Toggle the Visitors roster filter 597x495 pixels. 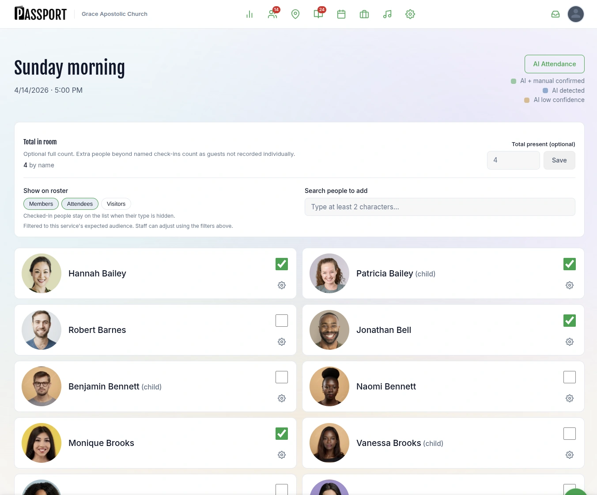(116, 204)
